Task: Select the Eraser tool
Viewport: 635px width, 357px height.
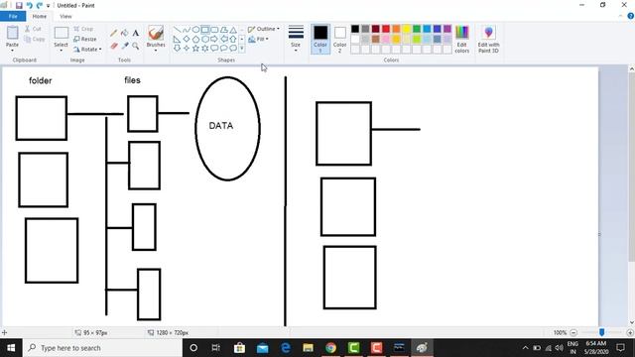Action: tap(114, 47)
